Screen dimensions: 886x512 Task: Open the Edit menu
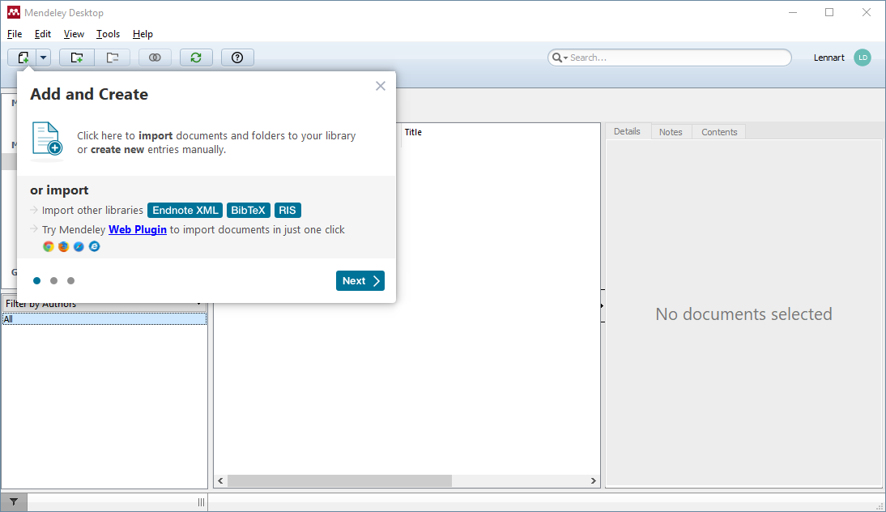(x=43, y=34)
